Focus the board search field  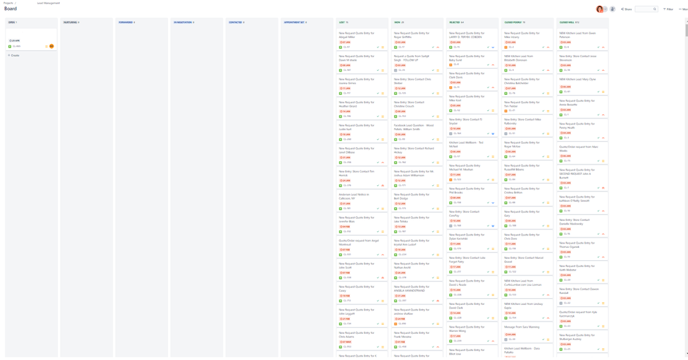click(x=646, y=9)
